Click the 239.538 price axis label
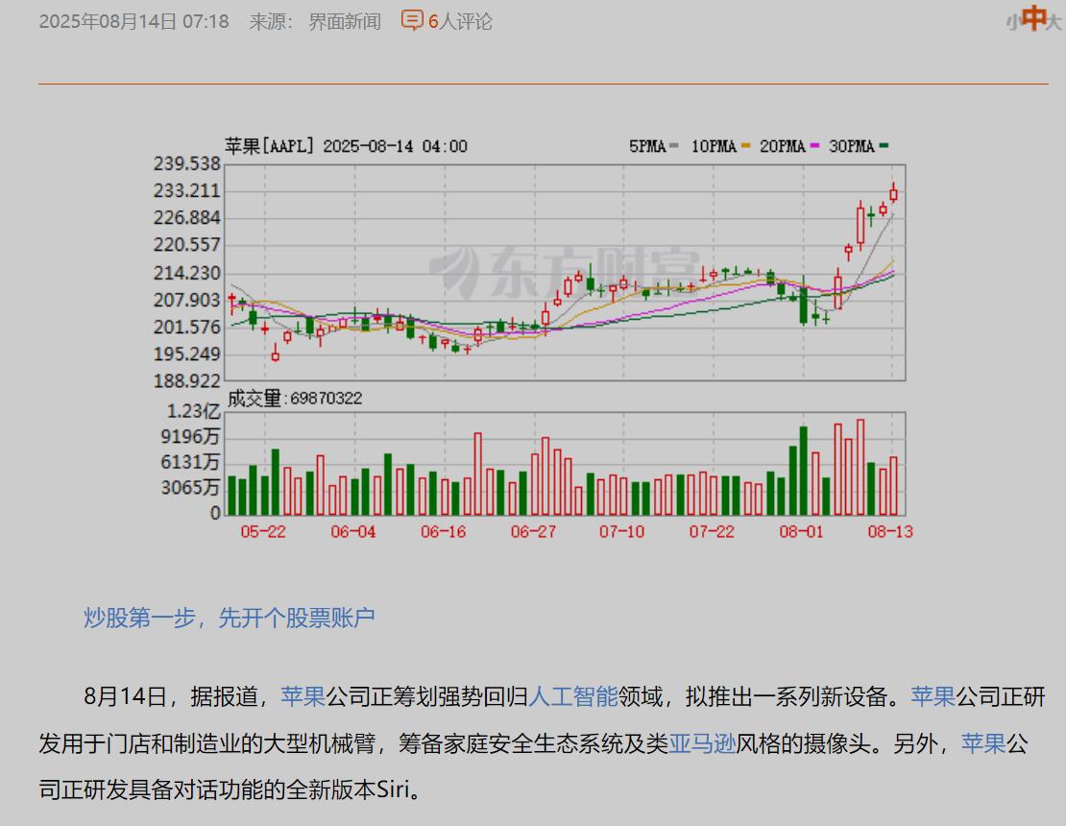This screenshot has height=826, width=1066. coord(187,164)
